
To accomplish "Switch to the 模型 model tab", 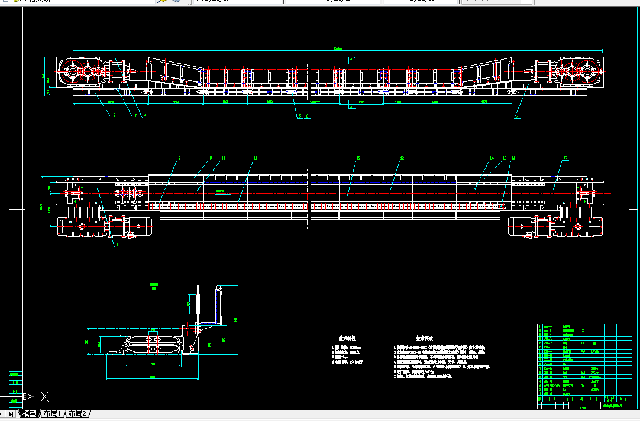I will 30,414.
